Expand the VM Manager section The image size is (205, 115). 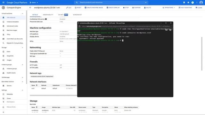[x=22, y=77]
